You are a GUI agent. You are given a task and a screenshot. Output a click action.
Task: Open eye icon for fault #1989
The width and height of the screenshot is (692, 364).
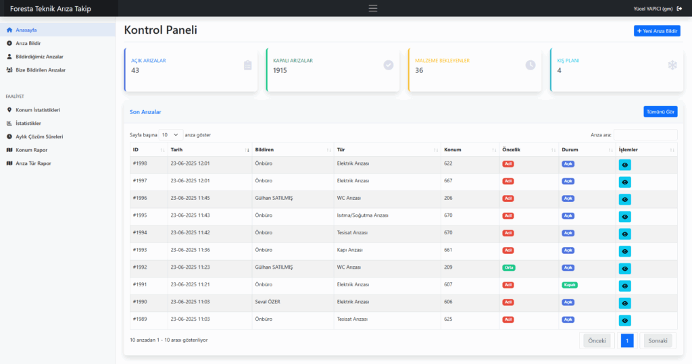point(624,320)
